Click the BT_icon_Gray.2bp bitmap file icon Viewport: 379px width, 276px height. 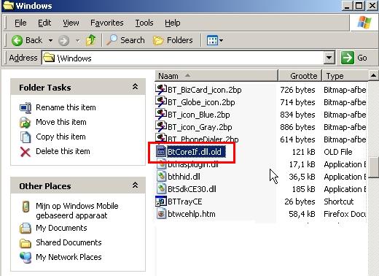(161, 127)
